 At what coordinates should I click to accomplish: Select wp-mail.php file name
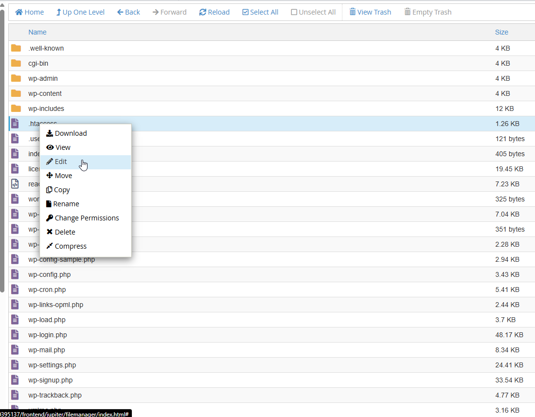click(x=46, y=350)
